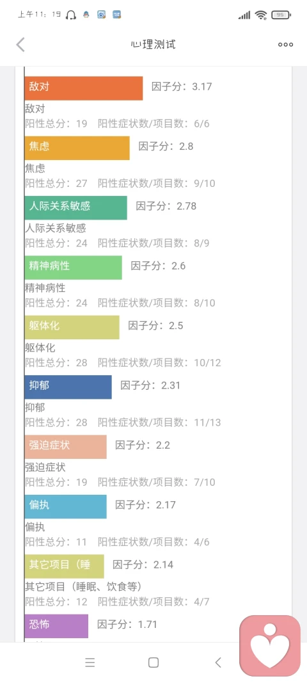Select the orange 敌对 bar
307x683 pixels.
84,88
